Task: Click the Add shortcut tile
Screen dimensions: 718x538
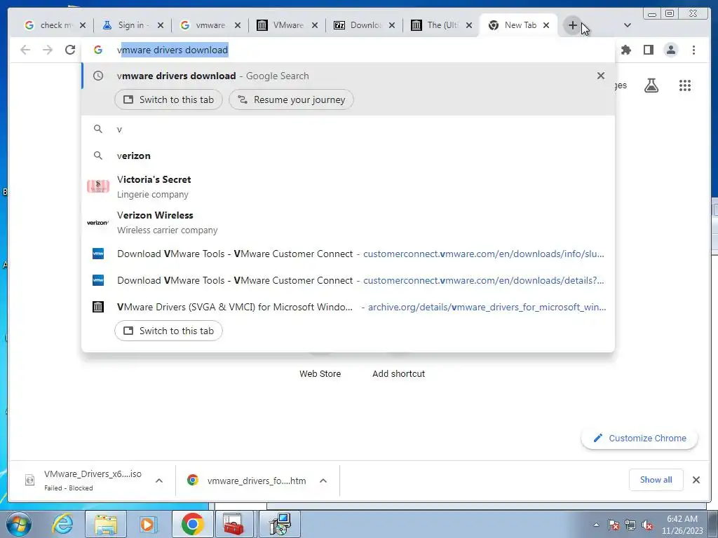Action: tap(399, 373)
